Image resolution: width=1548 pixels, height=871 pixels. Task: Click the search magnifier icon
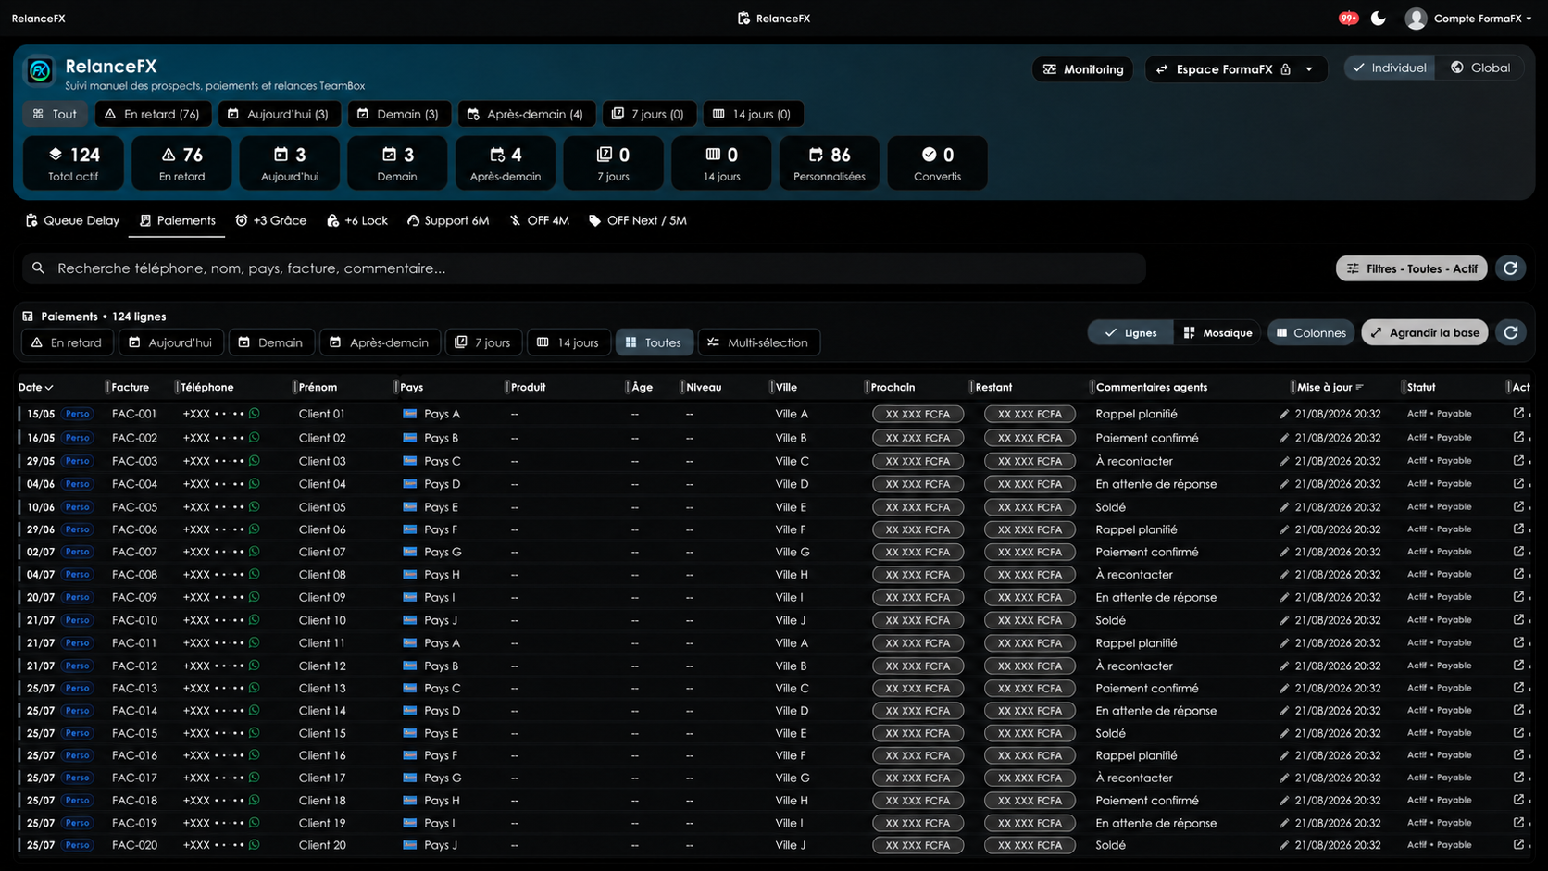(38, 268)
